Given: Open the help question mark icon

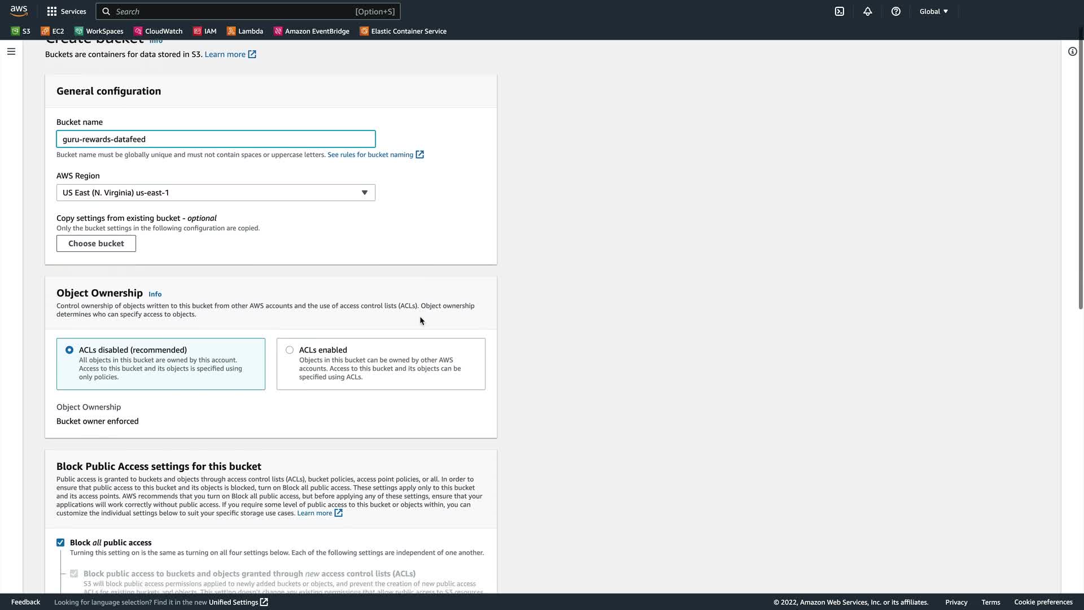Looking at the screenshot, I should pyautogui.click(x=896, y=11).
